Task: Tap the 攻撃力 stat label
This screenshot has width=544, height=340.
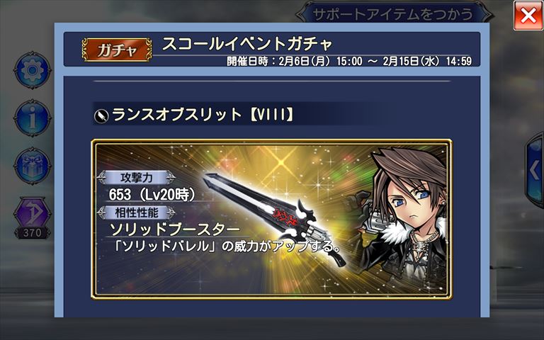Action: pyautogui.click(x=136, y=178)
